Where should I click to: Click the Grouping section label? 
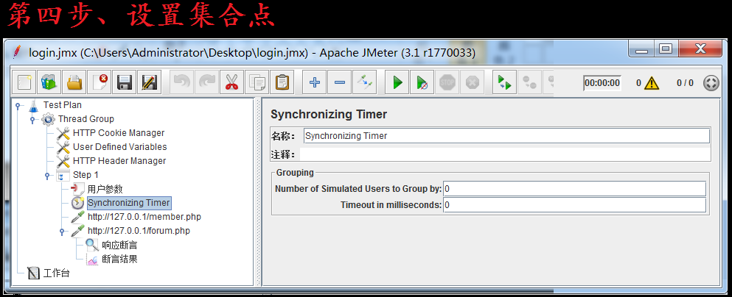tap(295, 172)
